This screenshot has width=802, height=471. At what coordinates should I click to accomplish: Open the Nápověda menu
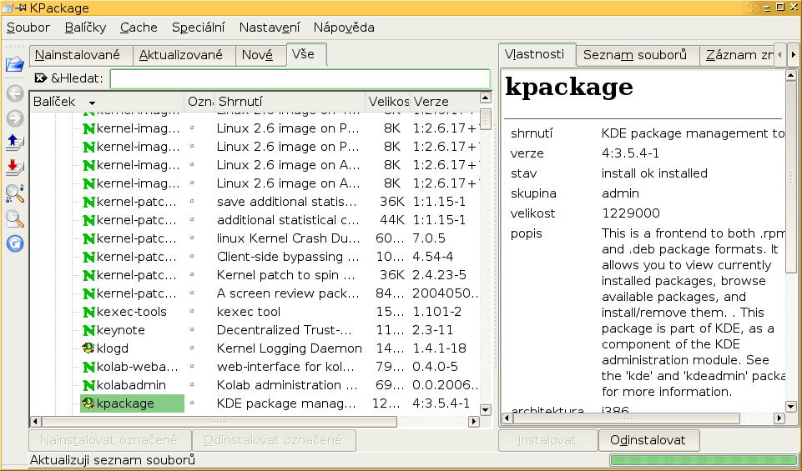(344, 28)
